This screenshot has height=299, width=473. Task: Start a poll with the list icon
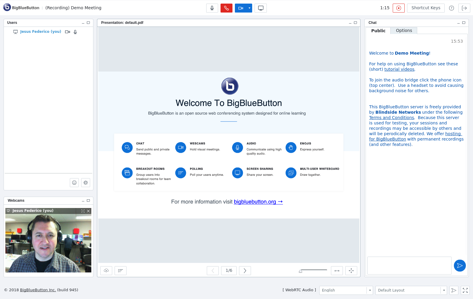click(121, 271)
